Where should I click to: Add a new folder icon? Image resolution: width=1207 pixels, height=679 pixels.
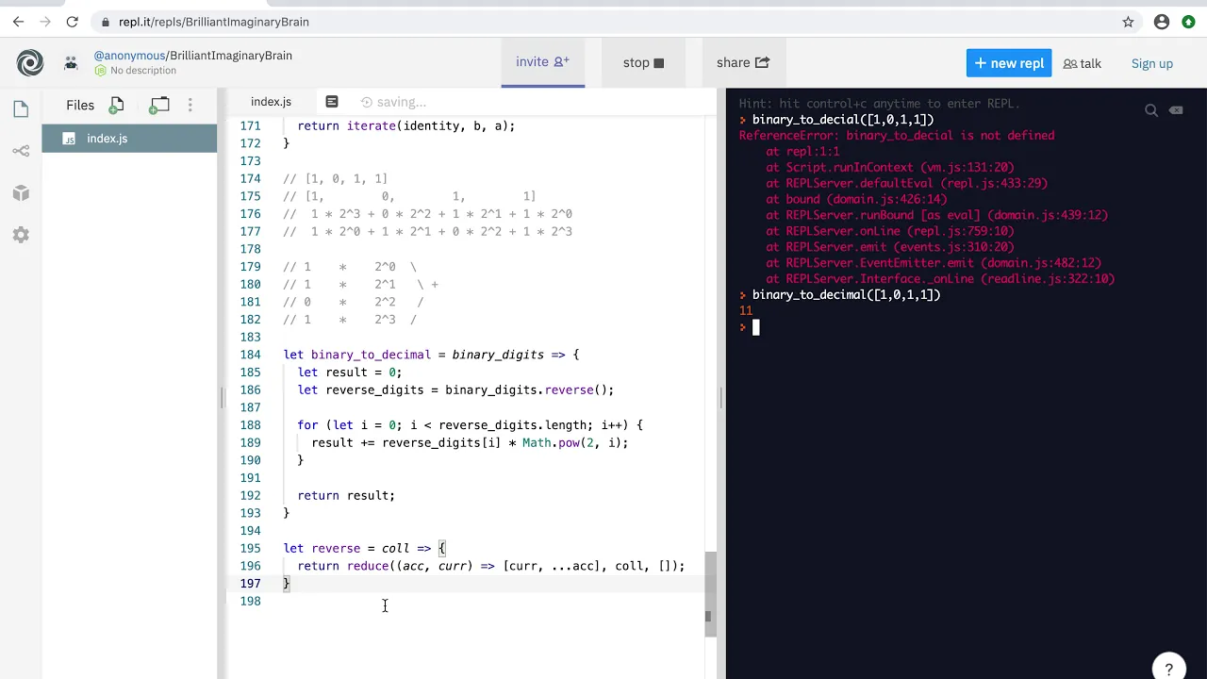coord(159,105)
